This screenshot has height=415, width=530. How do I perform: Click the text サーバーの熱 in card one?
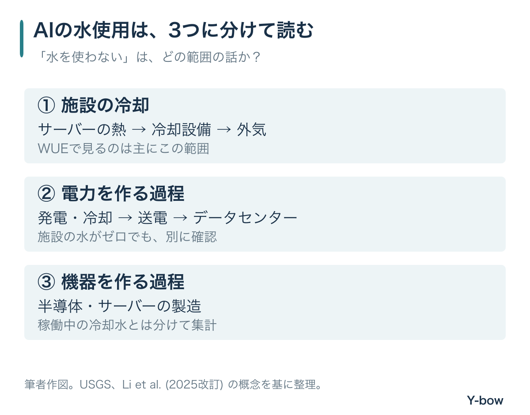coord(82,129)
